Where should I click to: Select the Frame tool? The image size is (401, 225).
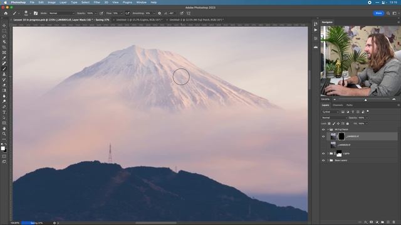[x=4, y=52]
